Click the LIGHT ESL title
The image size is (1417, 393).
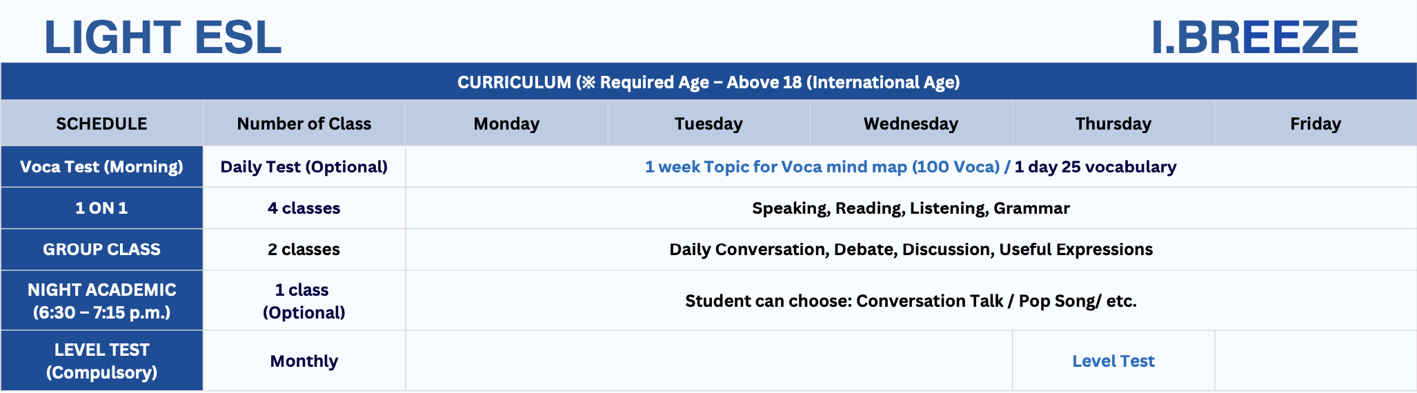tap(163, 37)
